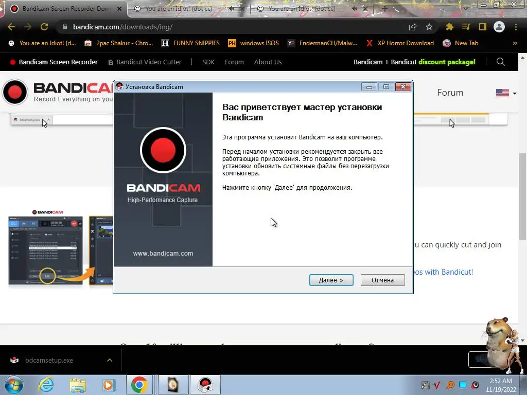527x395 pixels.
Task: Click the Bandicam interface screenshot thumbnail
Action: coord(45,250)
